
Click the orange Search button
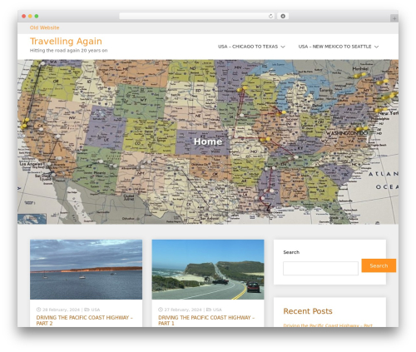379,265
